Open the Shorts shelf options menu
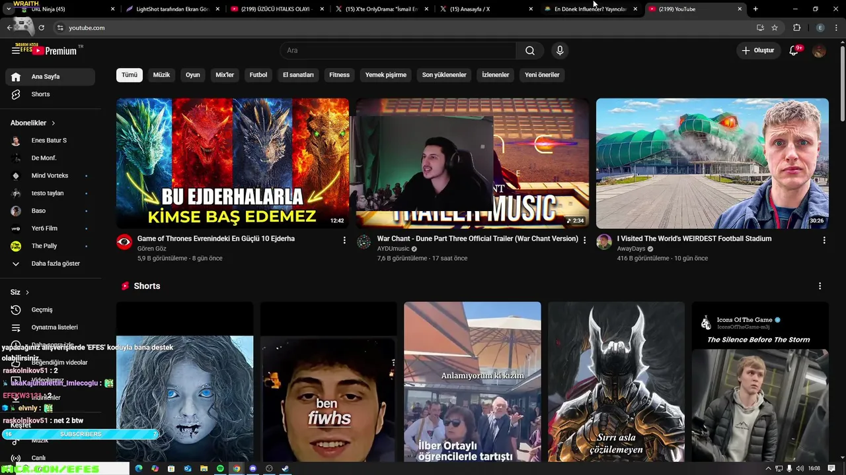 (x=820, y=286)
